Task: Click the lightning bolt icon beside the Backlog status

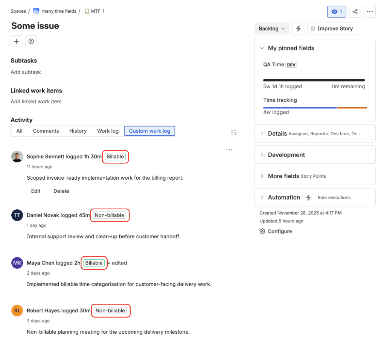Action: click(x=298, y=28)
